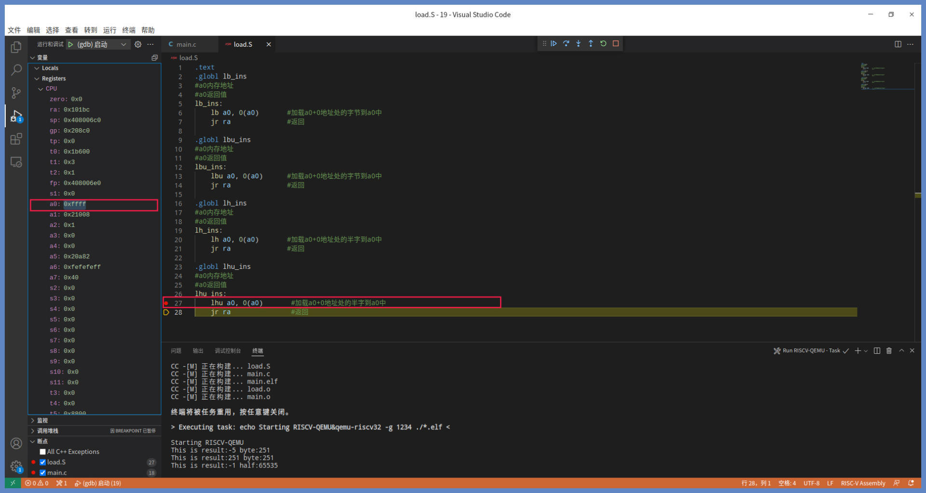
Task: Click the breakpoint dot on line 27
Action: pos(166,303)
